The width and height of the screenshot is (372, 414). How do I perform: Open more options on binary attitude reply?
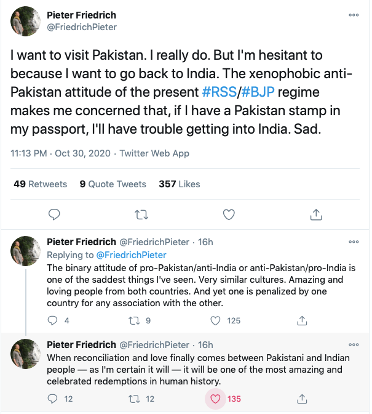coord(354,242)
